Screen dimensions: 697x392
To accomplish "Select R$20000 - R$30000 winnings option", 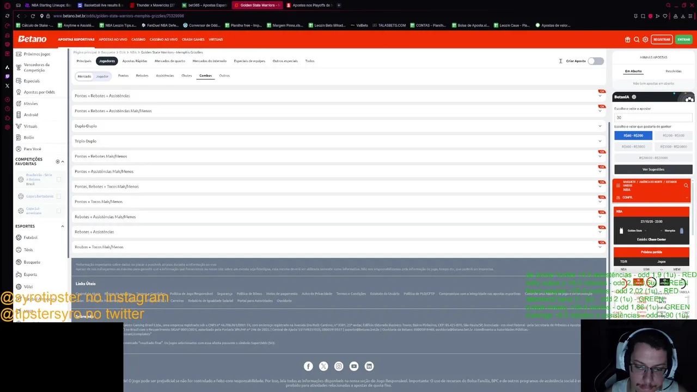I will pyautogui.click(x=653, y=158).
